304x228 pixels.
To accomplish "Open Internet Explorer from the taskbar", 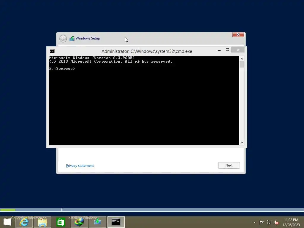I will pos(24,222).
